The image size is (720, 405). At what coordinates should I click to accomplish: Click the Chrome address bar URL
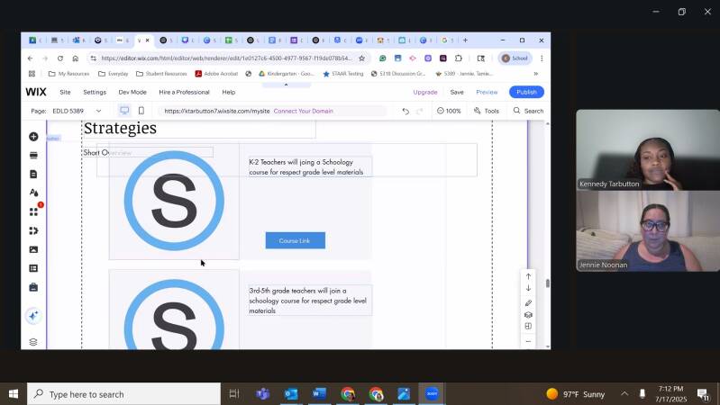click(226, 58)
